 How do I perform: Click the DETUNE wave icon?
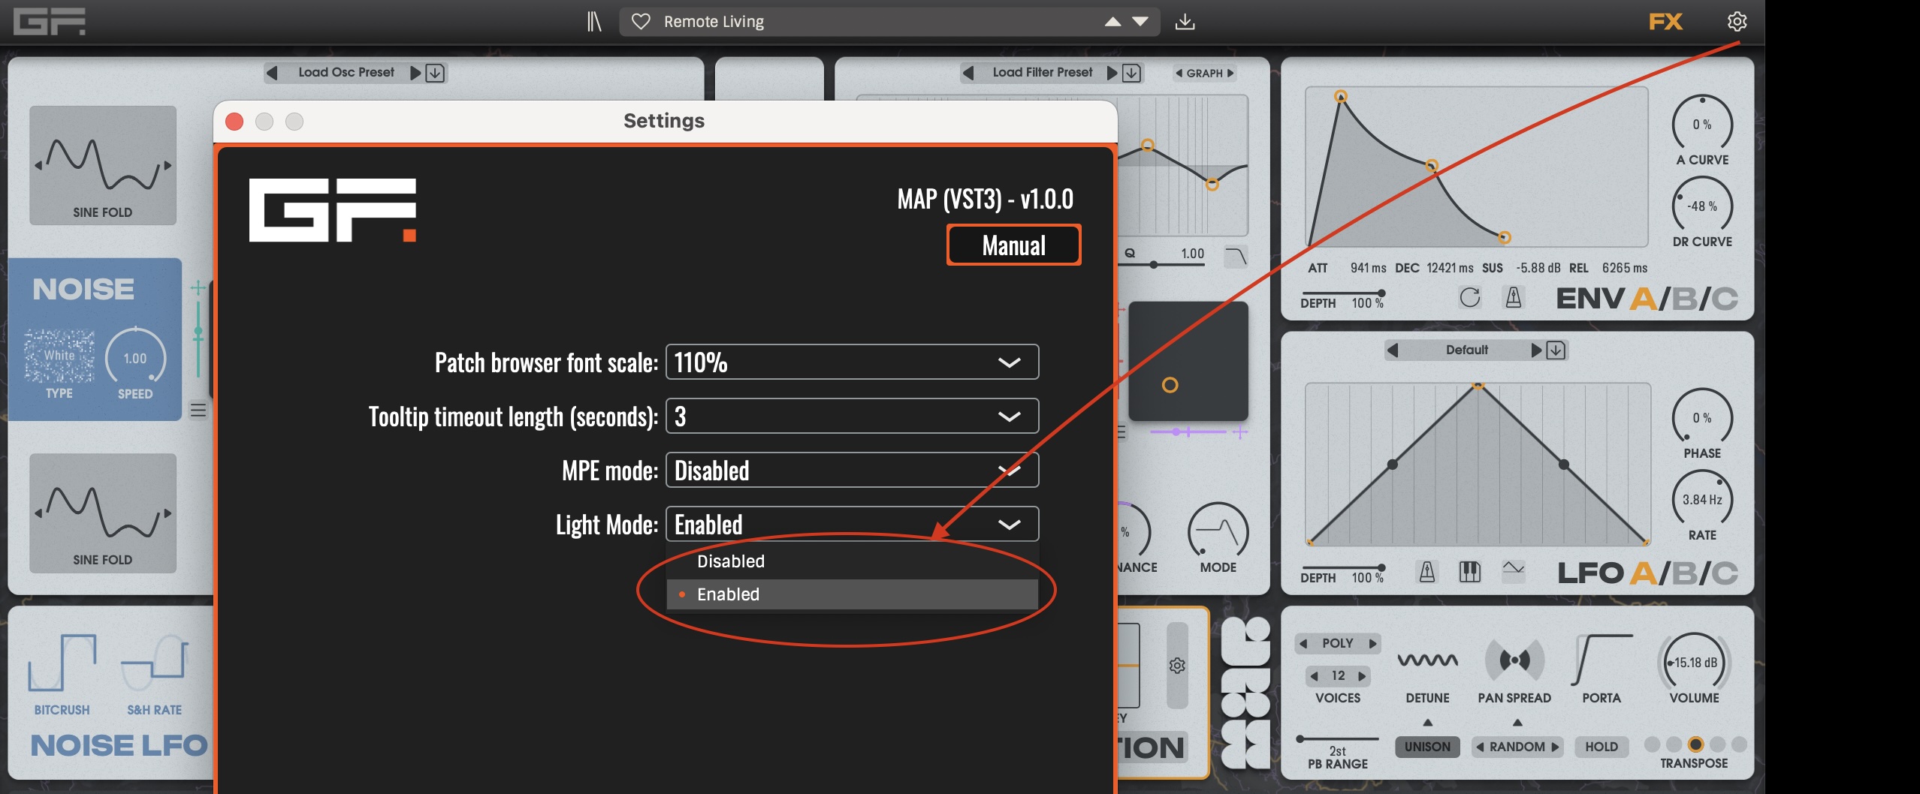point(1427,661)
